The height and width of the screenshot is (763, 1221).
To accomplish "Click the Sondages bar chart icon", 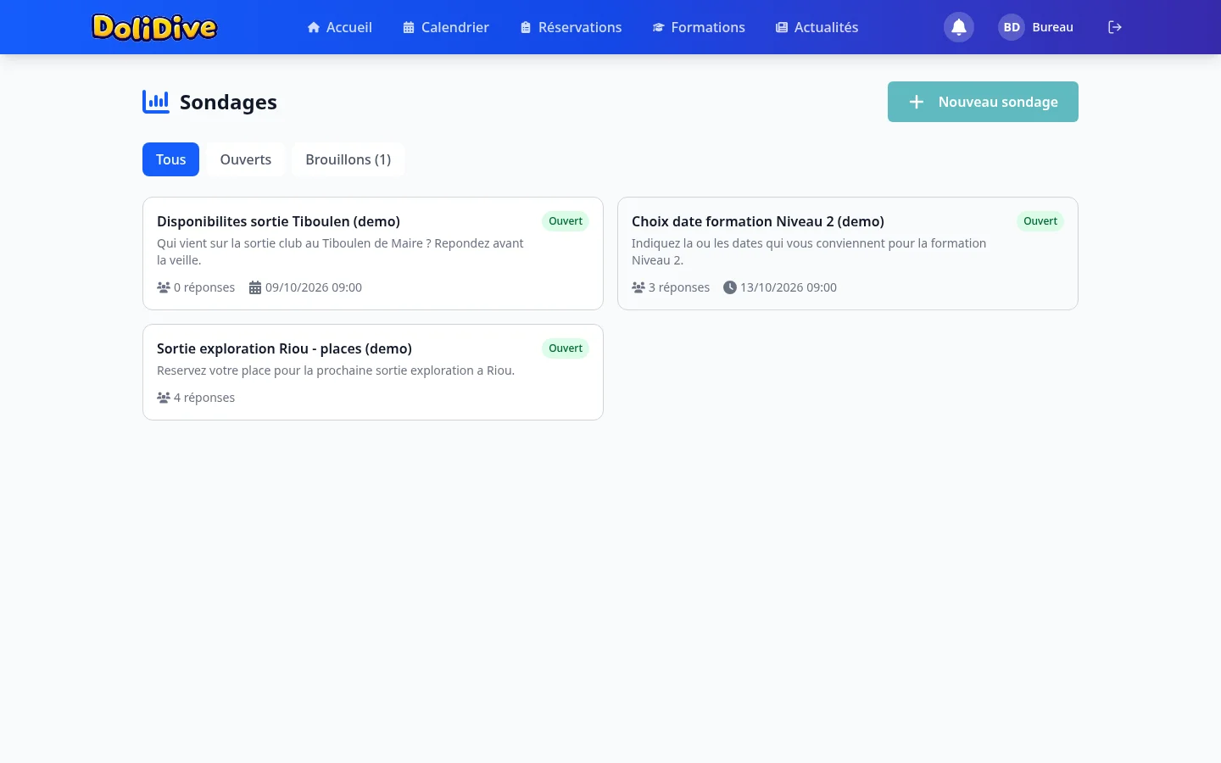I will (156, 102).
